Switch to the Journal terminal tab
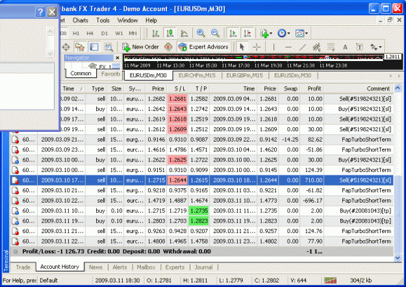The width and height of the screenshot is (406, 287). [x=203, y=267]
